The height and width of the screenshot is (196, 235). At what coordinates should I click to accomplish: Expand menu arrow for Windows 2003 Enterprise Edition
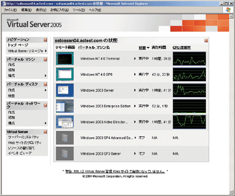pos(135,106)
